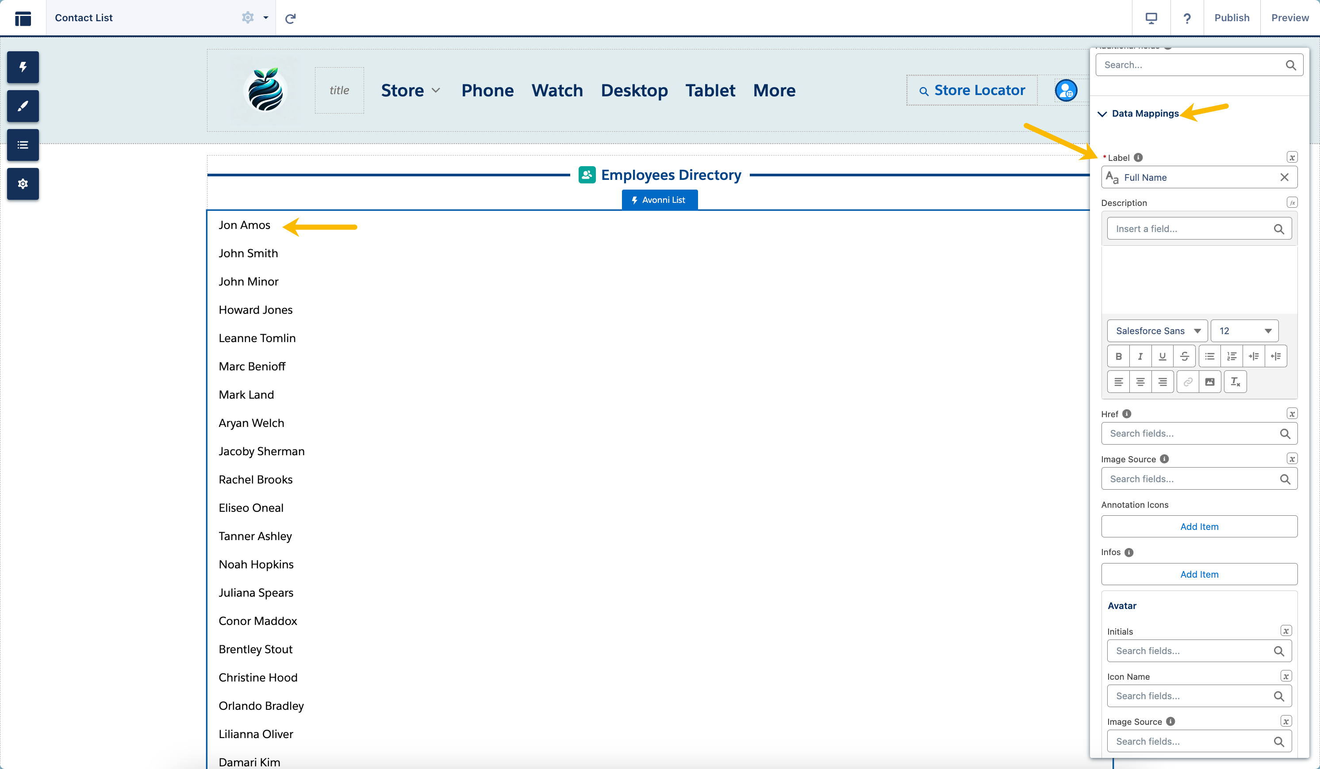This screenshot has height=769, width=1320.
Task: Open the Store navigation menu
Action: [x=410, y=91]
